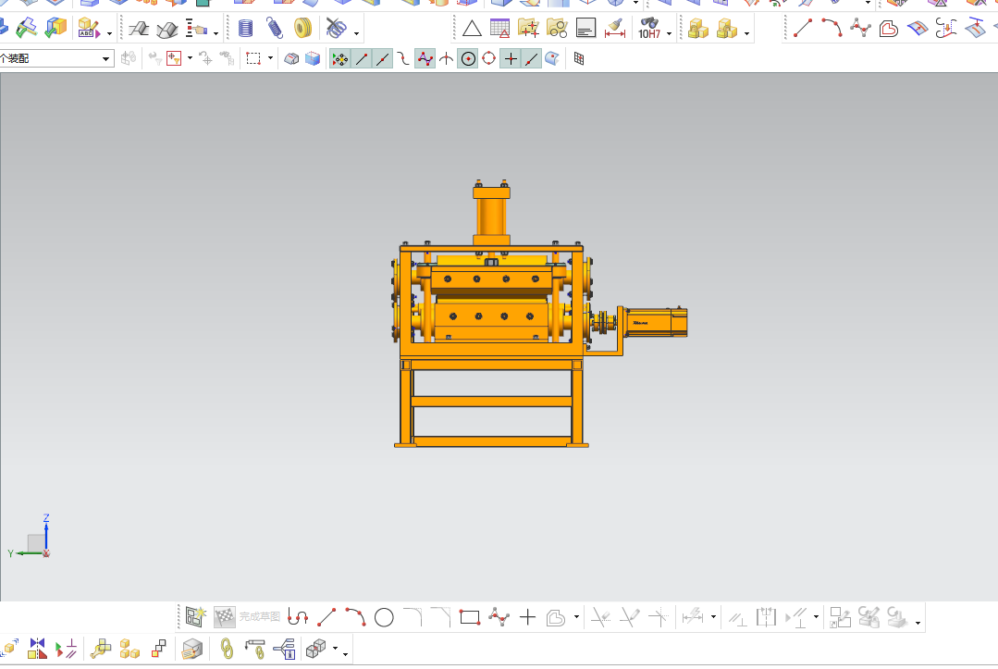Click the text sheet document icon

coord(585,29)
